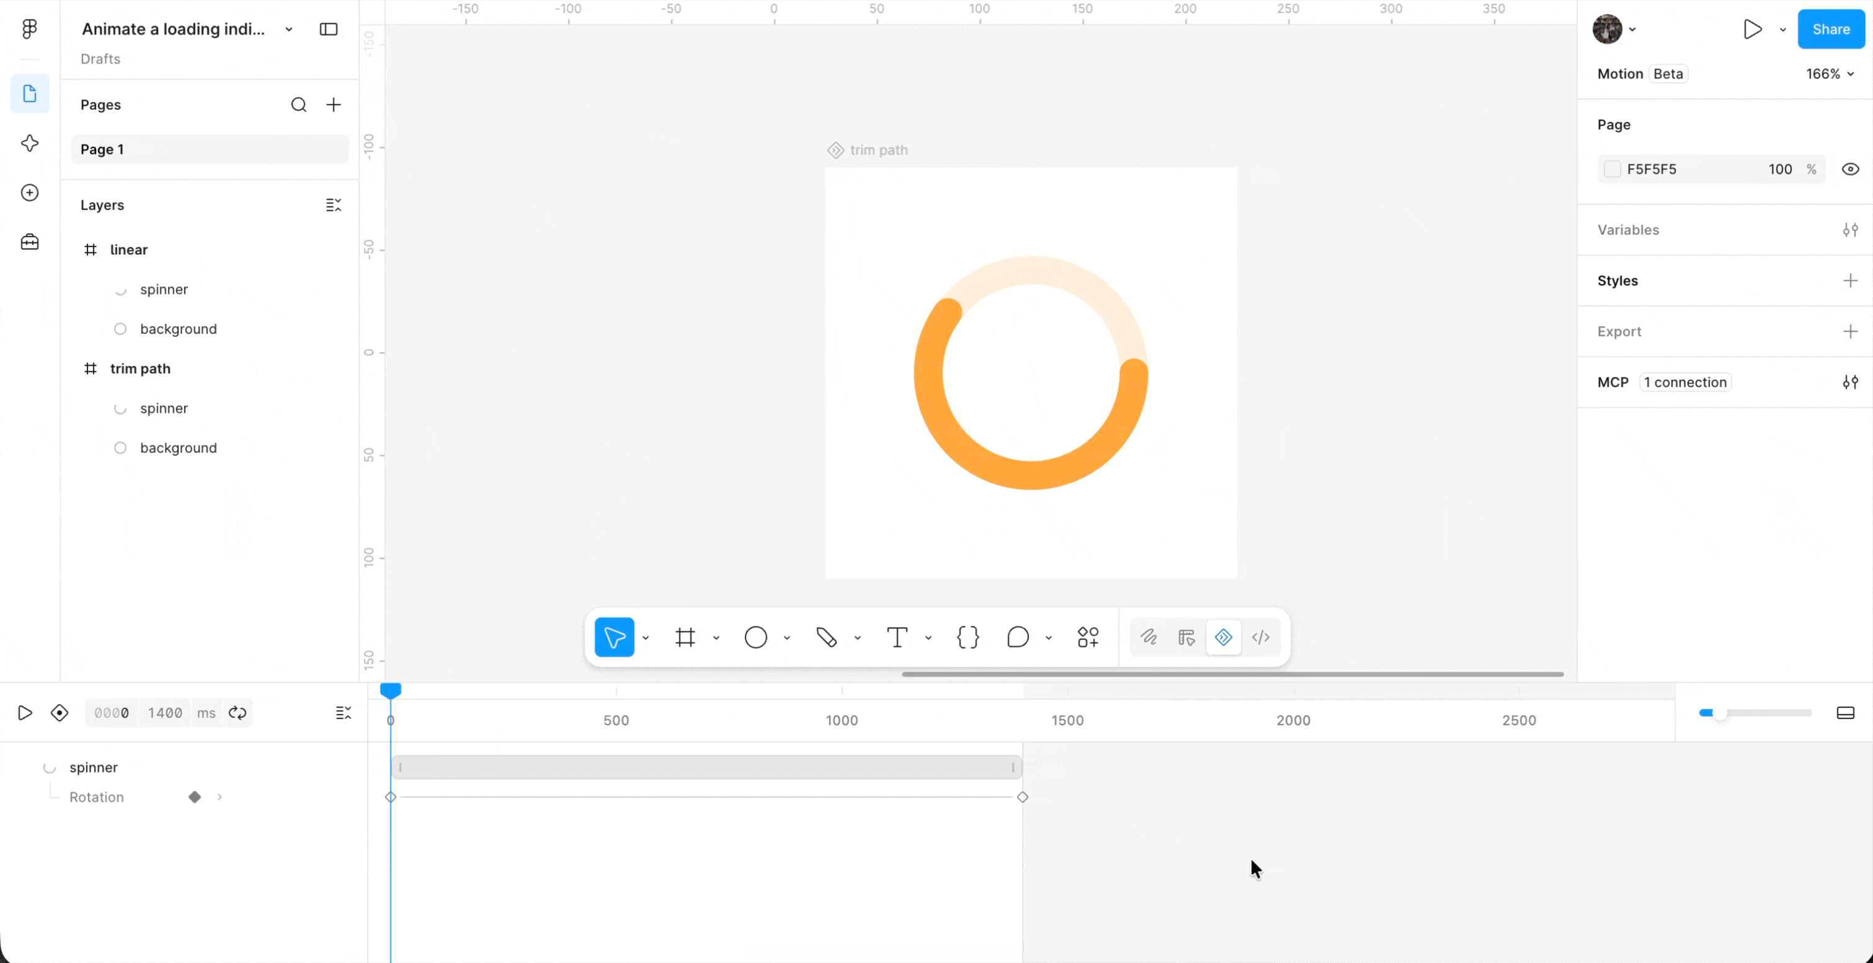
Task: Expand the Rotation property arrow
Action: click(220, 798)
